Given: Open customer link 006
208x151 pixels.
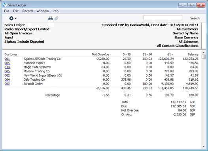Looking at the screenshot, I should tap(7, 63).
